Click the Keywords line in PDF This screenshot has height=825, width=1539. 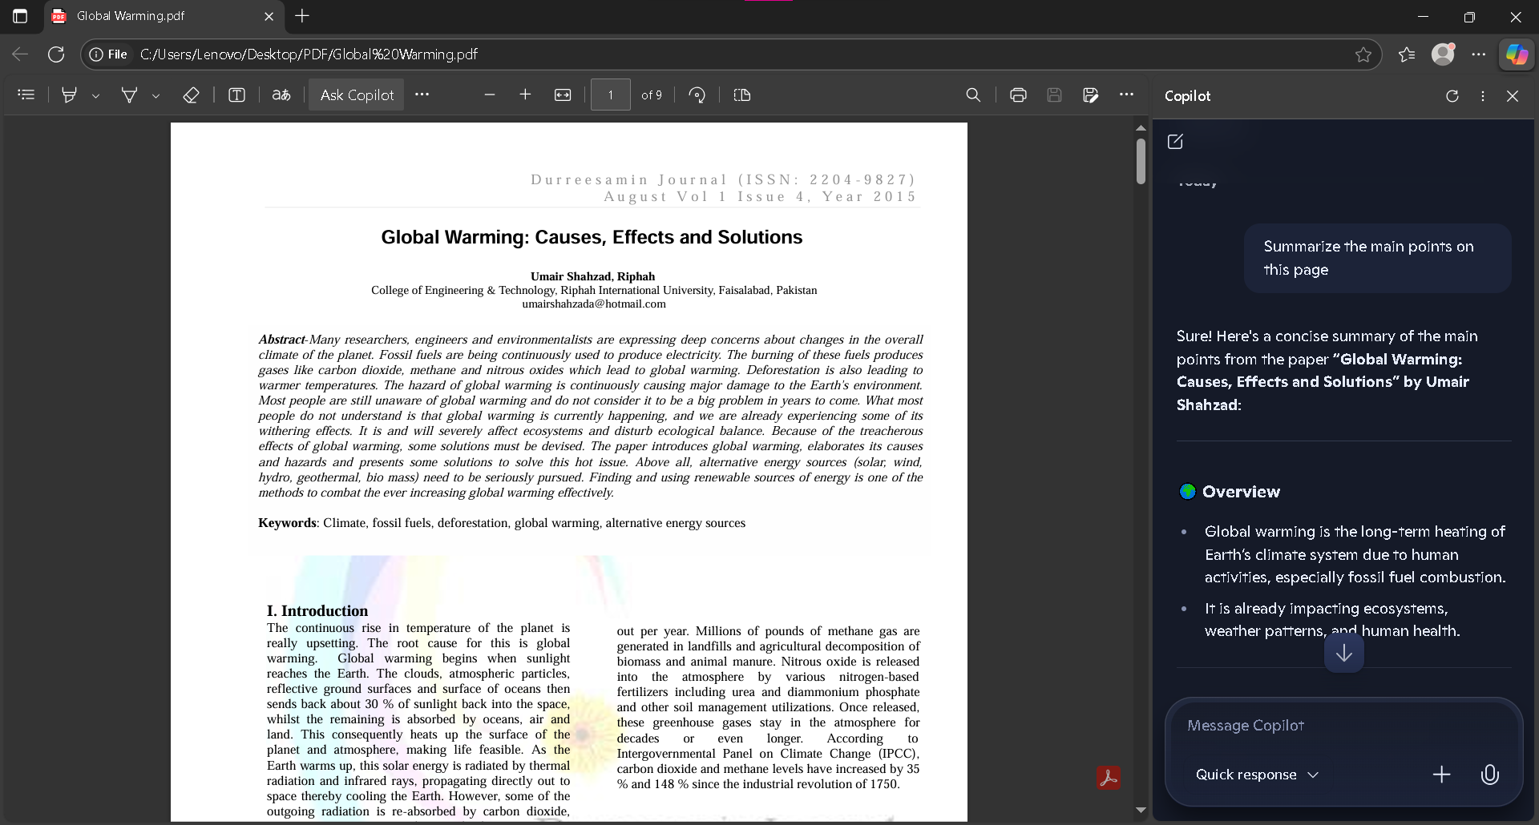pos(502,523)
